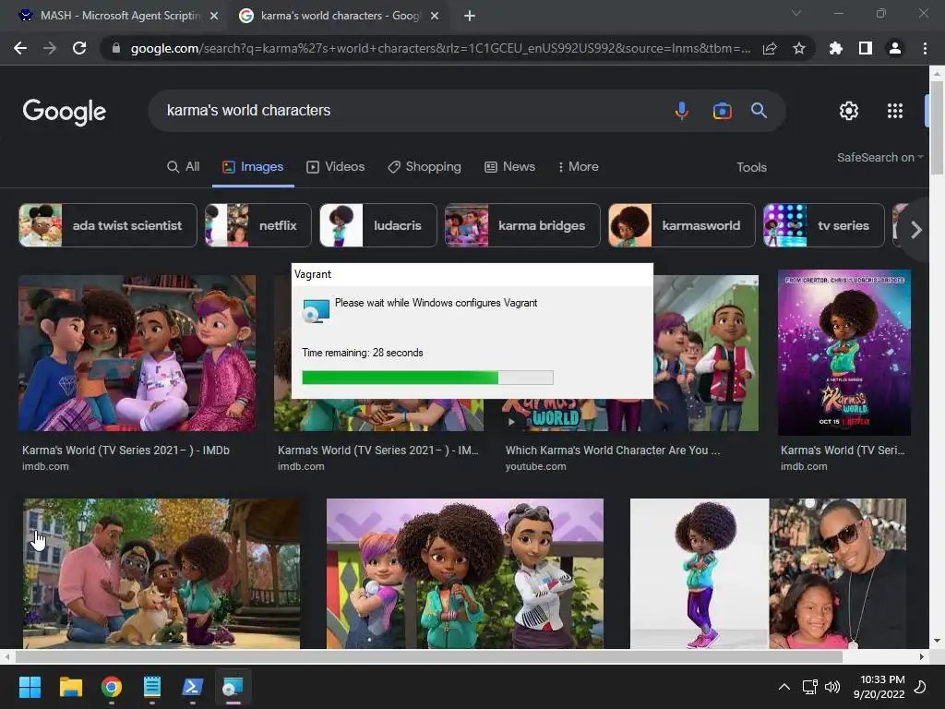945x709 pixels.
Task: Edit the karma's world characters search box
Action: [410, 111]
